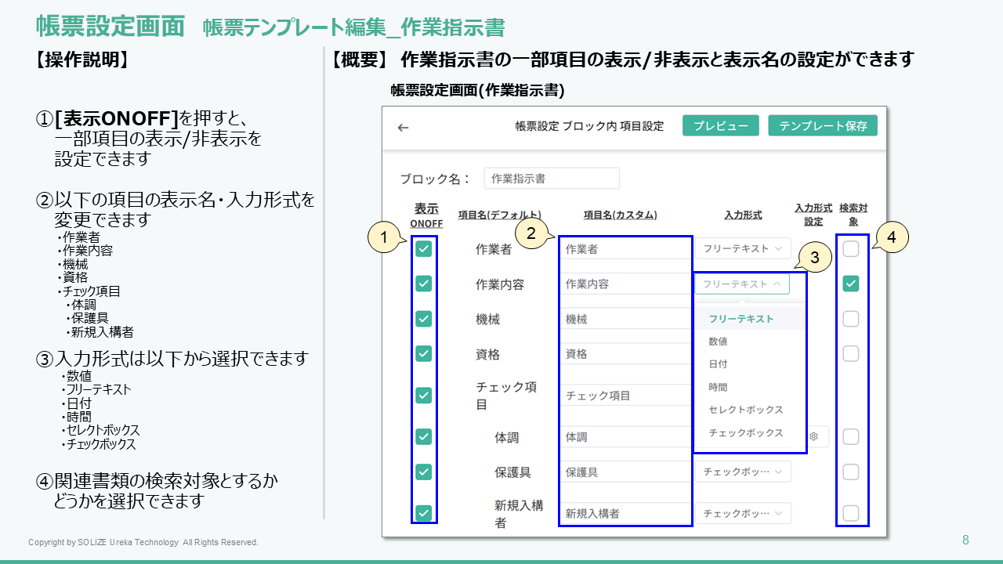Open the 作業者 input format dropdown
This screenshot has width=1003, height=564.
(x=742, y=249)
